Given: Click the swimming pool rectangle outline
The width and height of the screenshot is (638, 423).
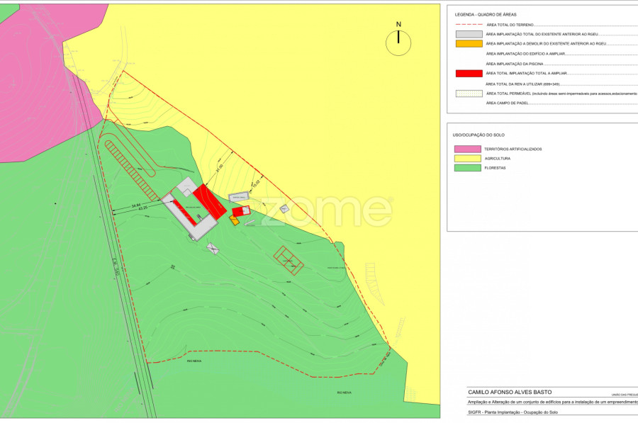Looking at the screenshot, I should click(239, 197).
